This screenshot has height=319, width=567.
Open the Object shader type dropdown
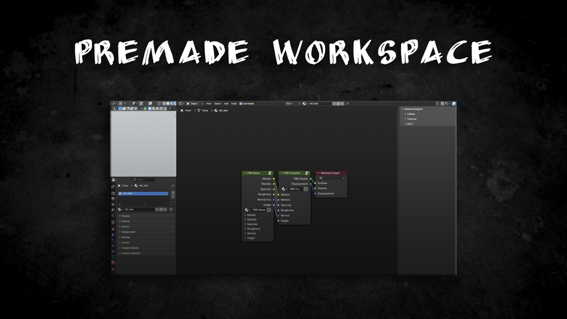pos(195,104)
